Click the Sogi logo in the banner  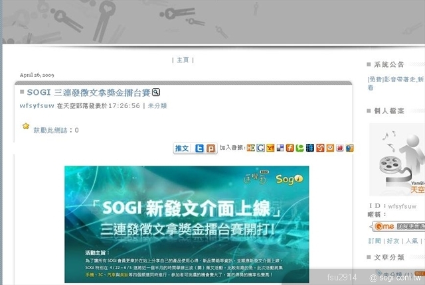290,179
